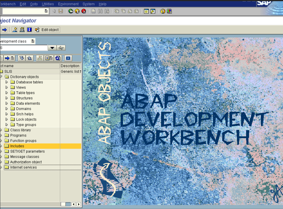Expand the Domains node

pyautogui.click(x=7, y=109)
